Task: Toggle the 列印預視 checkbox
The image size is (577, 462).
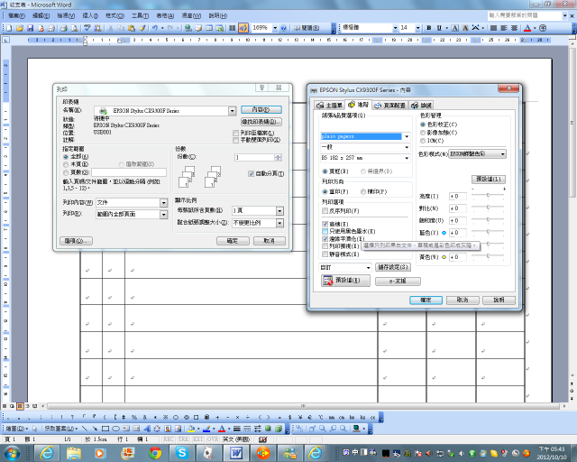Action: pos(325,246)
